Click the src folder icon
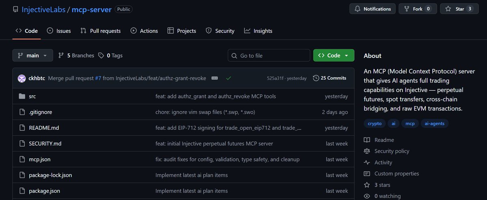 pos(22,96)
